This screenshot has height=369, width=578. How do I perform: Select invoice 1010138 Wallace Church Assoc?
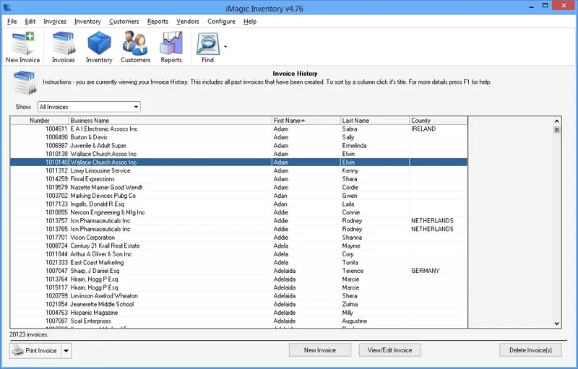click(x=239, y=154)
